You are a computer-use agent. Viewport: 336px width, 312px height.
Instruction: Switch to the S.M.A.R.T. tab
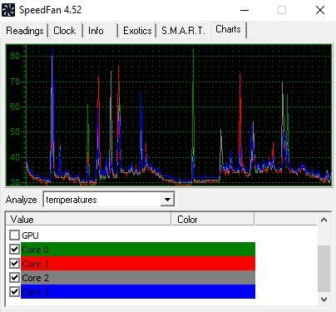(x=183, y=31)
